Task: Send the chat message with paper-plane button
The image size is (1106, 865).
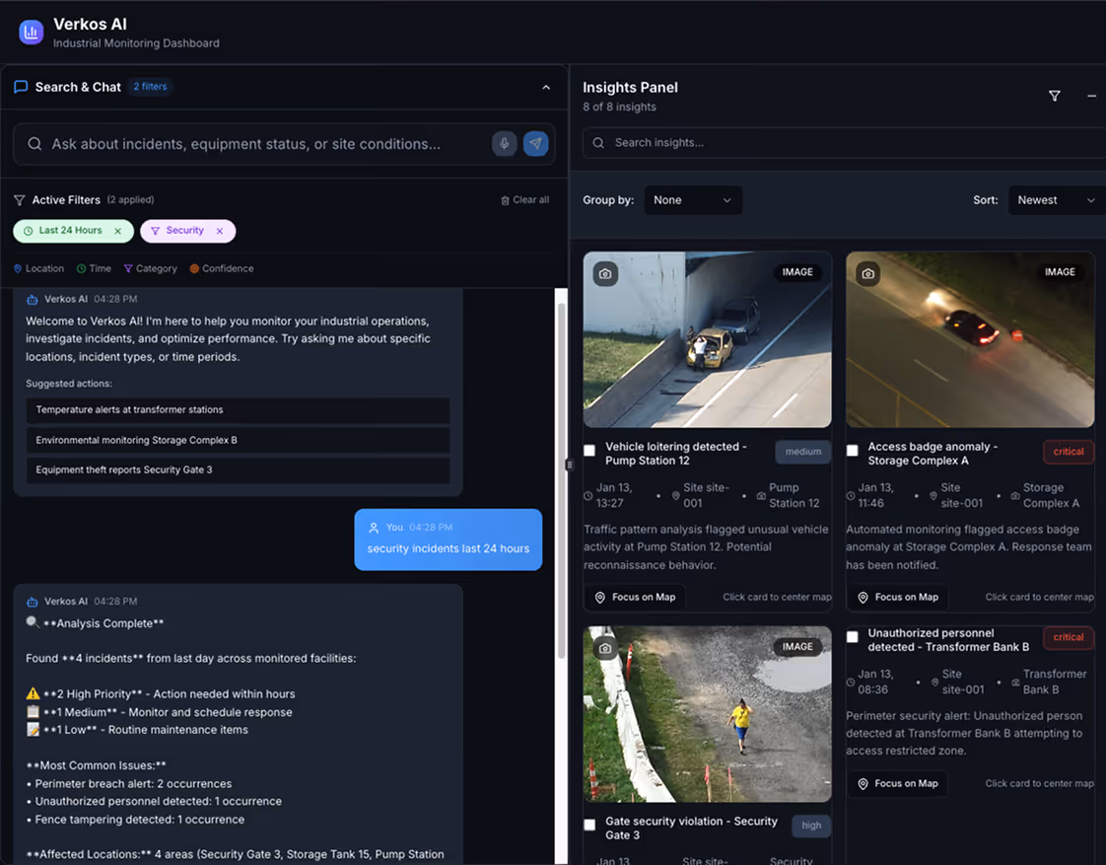Action: (536, 144)
